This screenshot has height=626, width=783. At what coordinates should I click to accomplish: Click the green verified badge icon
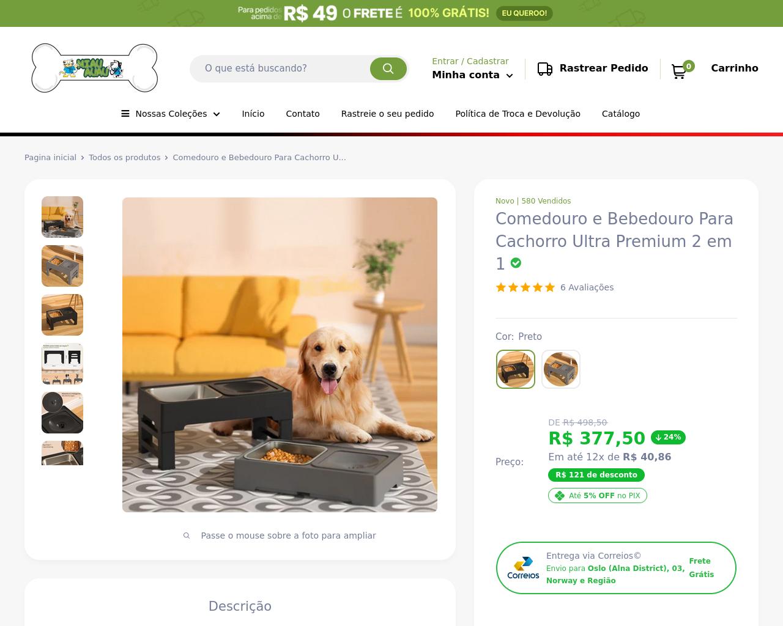coord(516,263)
